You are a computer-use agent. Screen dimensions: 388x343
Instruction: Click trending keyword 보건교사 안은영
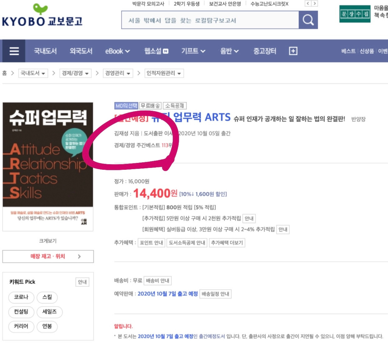point(225,4)
